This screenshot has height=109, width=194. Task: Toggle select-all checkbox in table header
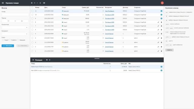click(32, 7)
